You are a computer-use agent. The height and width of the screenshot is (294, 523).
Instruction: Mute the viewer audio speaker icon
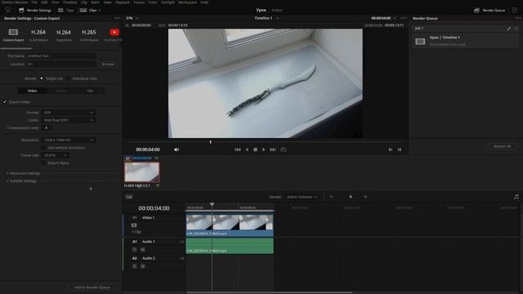pos(177,149)
